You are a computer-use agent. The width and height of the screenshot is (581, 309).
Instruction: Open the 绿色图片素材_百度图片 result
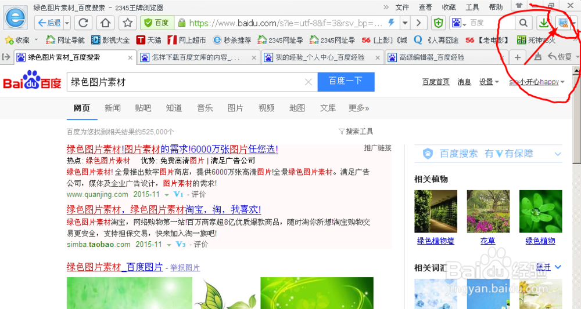pyautogui.click(x=114, y=267)
